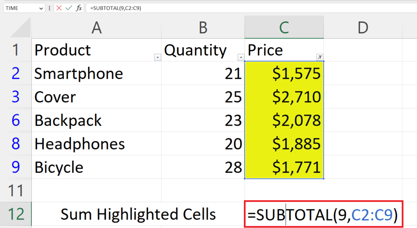Open formula bar options three-dot handle

(49, 8)
